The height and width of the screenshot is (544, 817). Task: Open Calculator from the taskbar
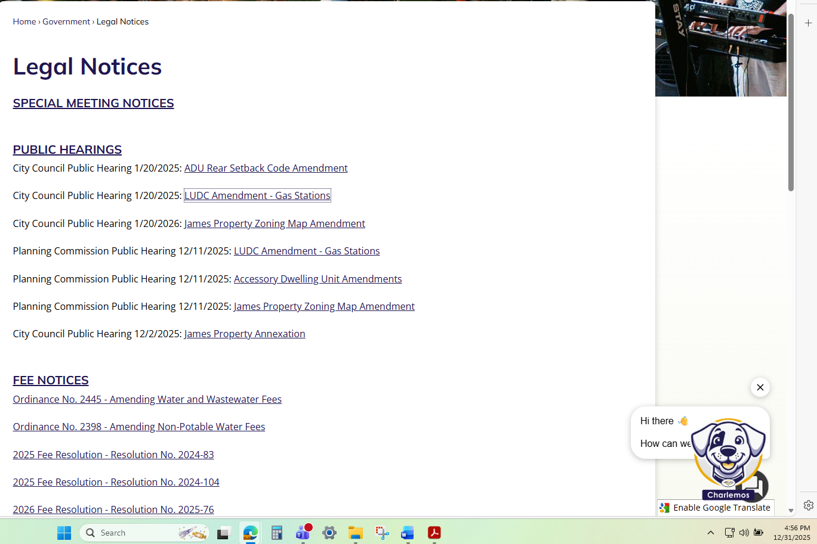pos(276,533)
